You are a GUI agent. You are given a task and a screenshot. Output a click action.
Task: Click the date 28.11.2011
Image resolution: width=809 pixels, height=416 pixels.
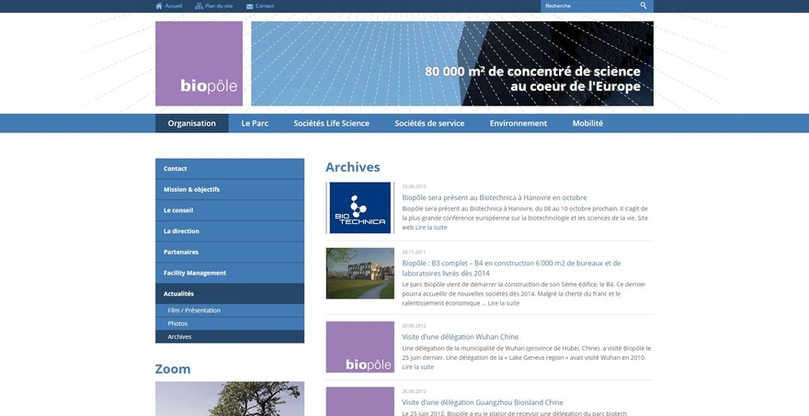414,252
